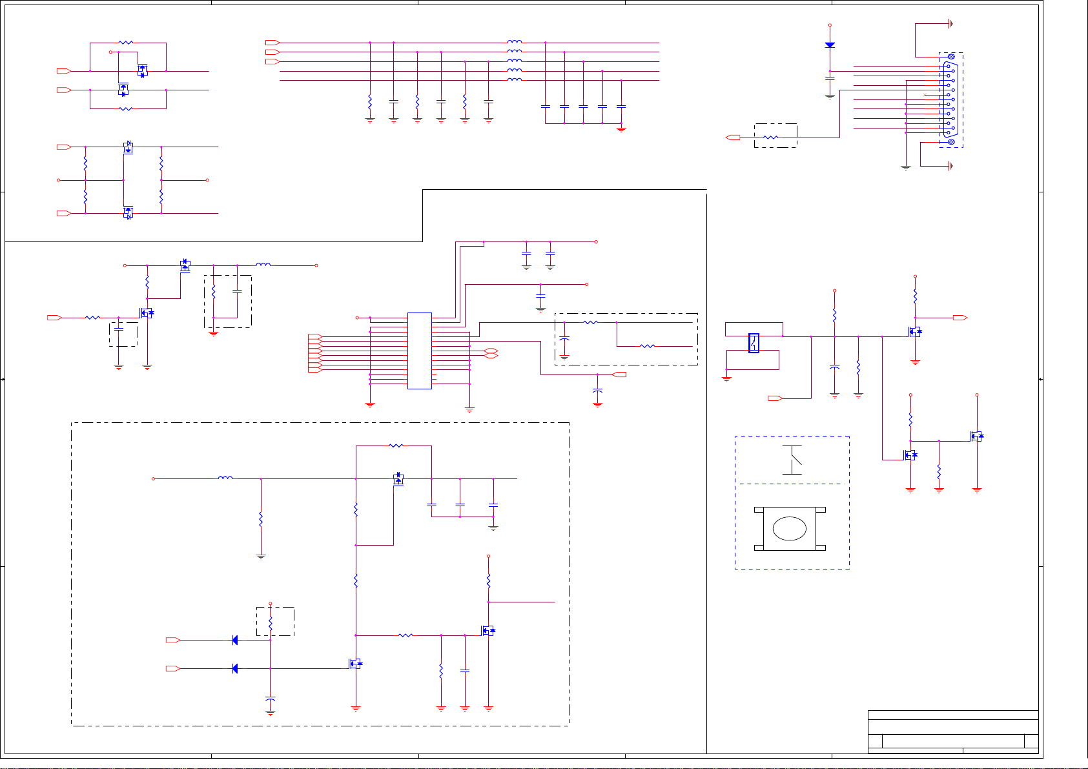
Task: Click the resistor inside the dashed box near the connector
Action: coord(771,137)
